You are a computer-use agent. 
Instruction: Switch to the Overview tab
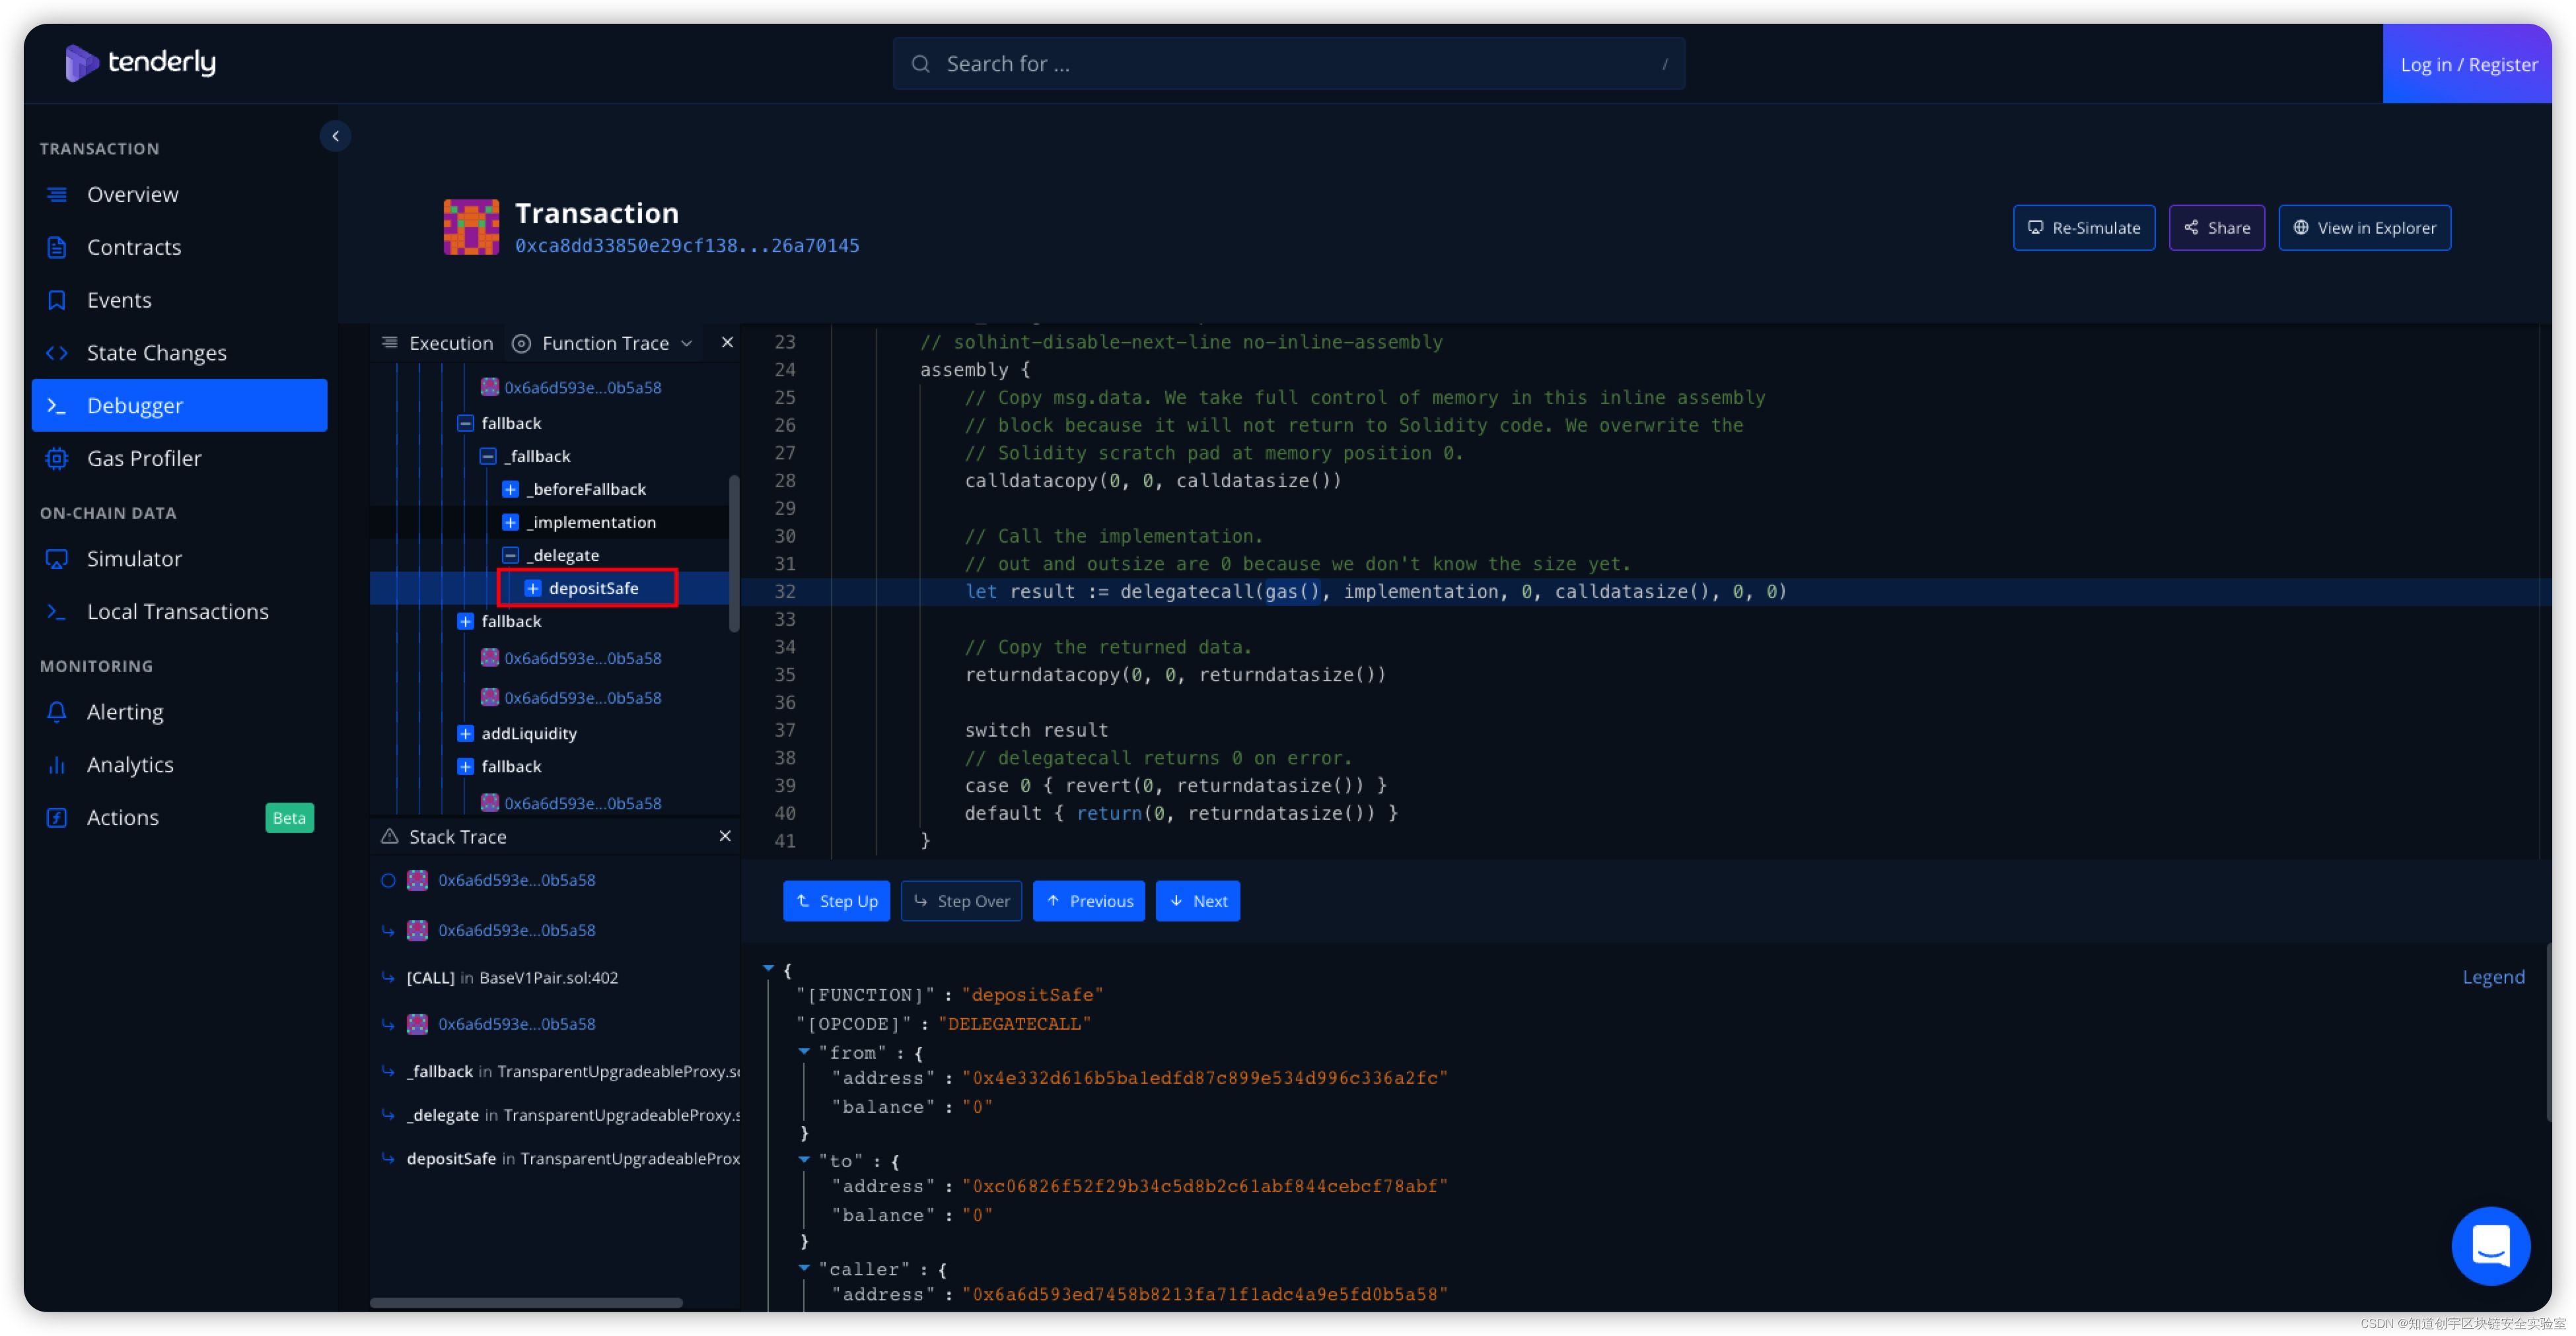tap(132, 194)
